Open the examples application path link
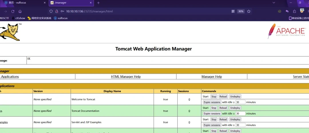This screenshot has height=133, width=309. click(x=4, y=122)
